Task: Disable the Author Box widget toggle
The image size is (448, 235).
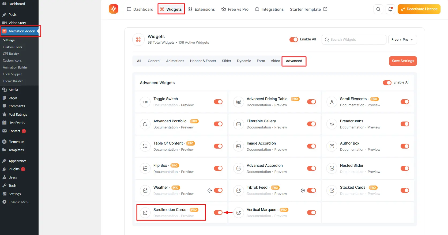Action: pos(405,146)
